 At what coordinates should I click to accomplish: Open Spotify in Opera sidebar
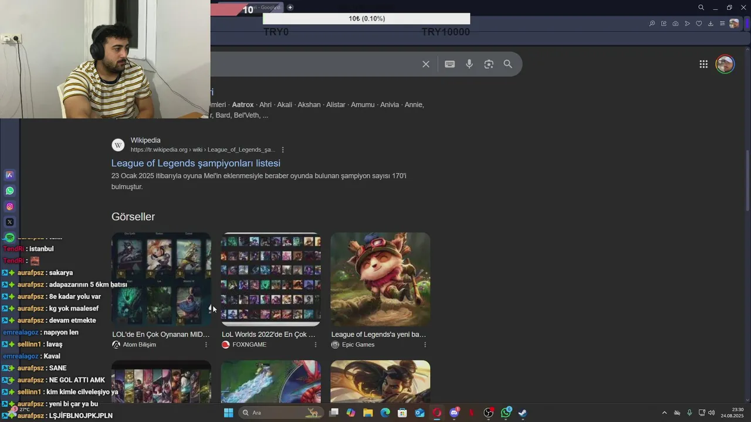pos(9,237)
